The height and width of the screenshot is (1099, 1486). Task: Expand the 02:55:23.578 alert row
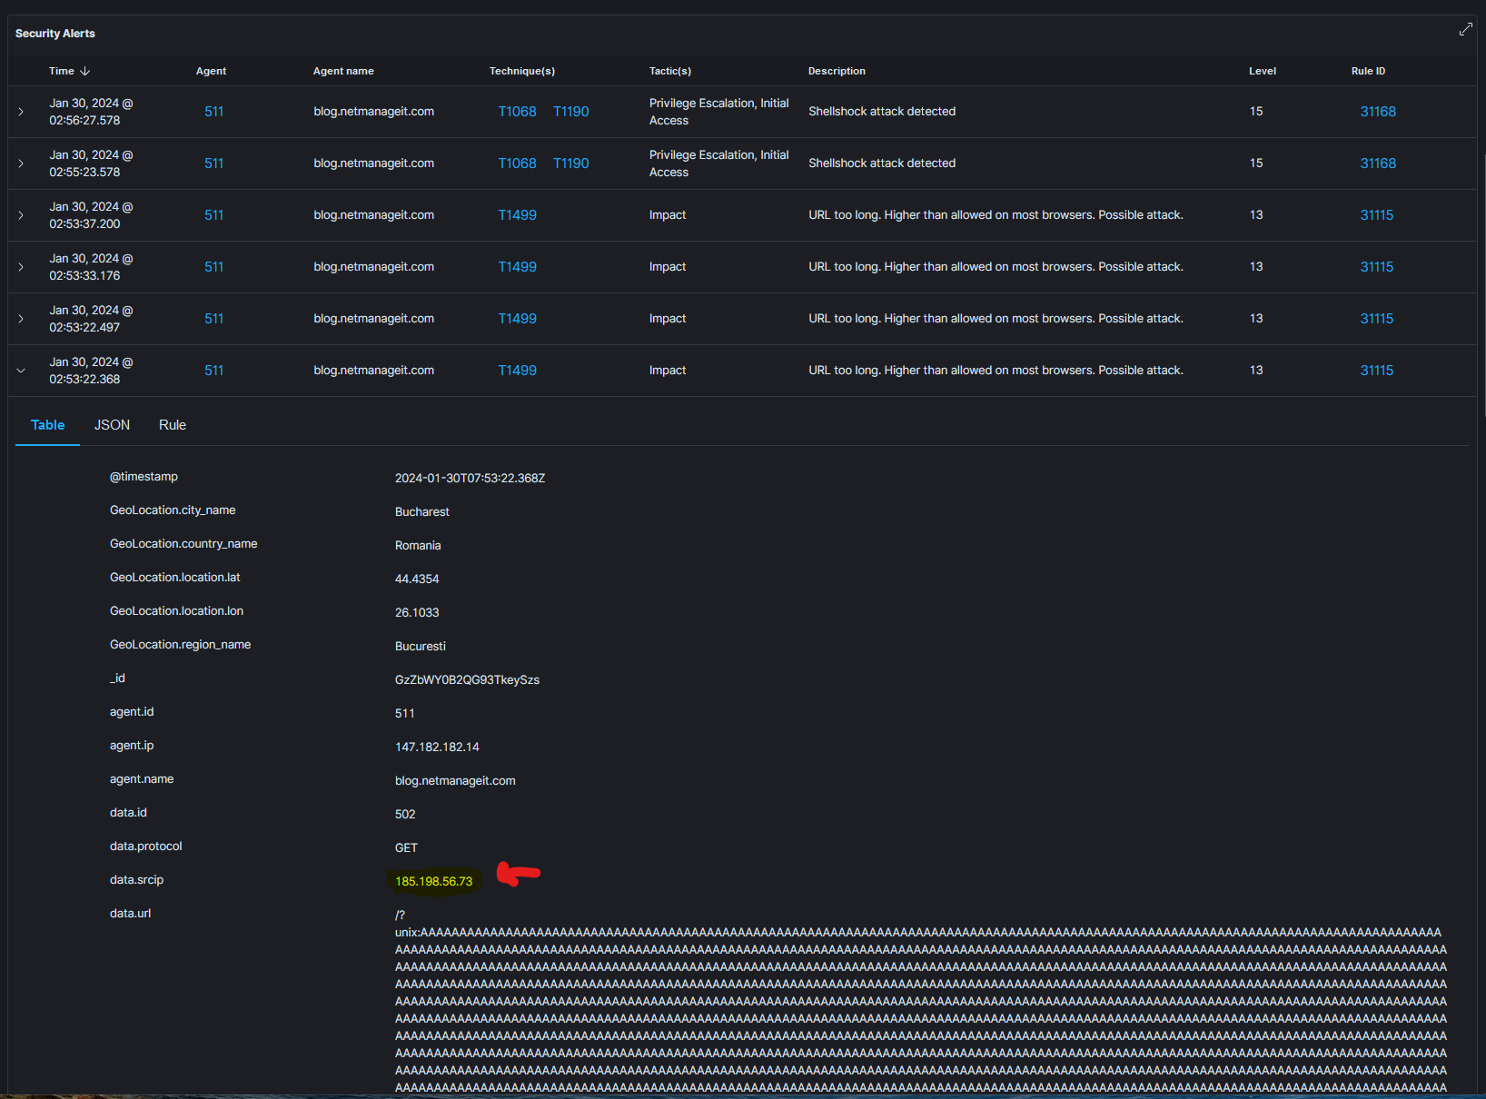coord(21,163)
